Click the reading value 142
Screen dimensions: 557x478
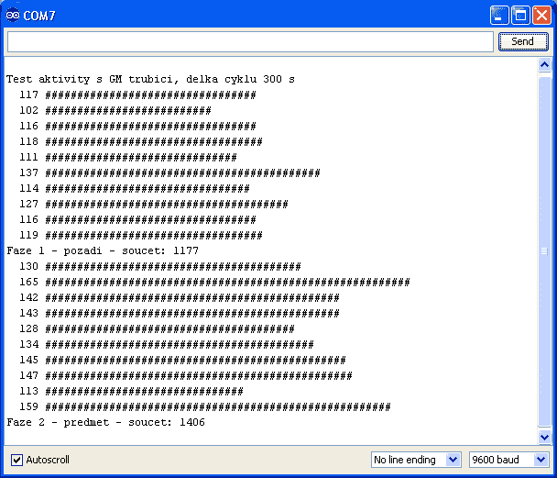(x=28, y=297)
